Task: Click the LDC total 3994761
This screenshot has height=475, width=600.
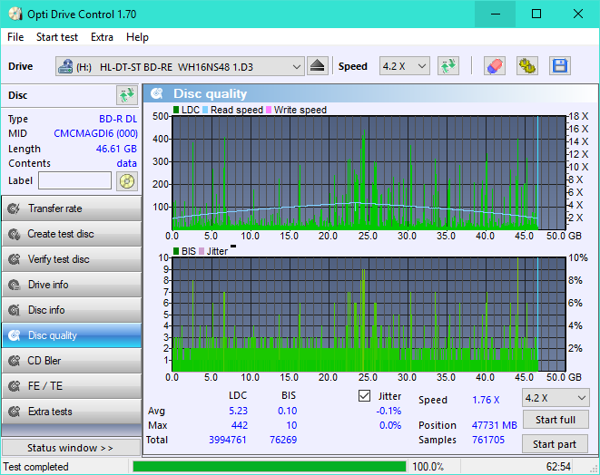Action: pyautogui.click(x=227, y=440)
